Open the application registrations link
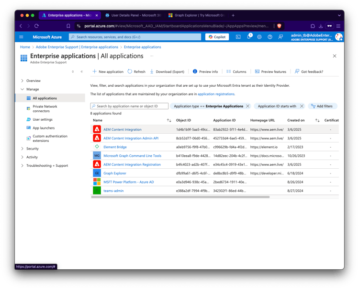This screenshot has width=359, height=289. click(x=216, y=94)
